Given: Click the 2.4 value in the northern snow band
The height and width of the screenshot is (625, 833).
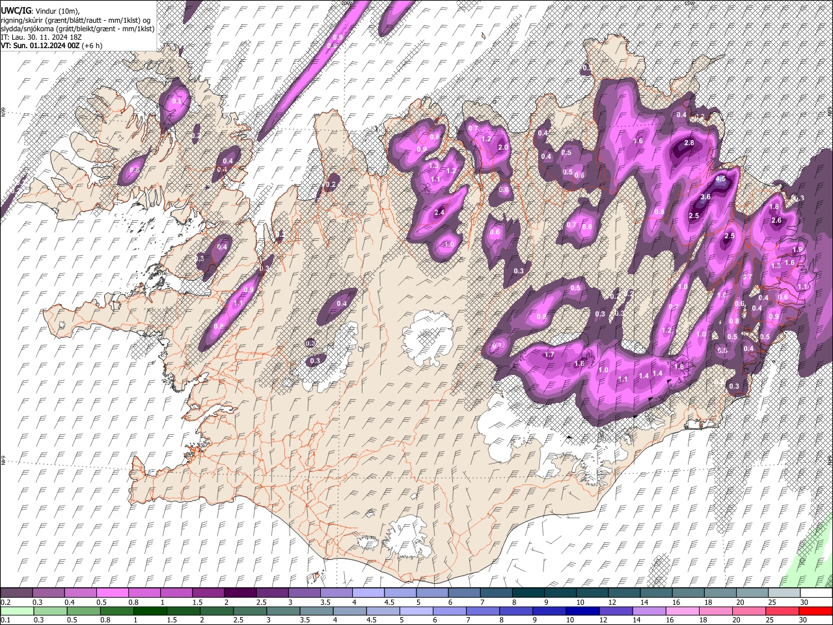Looking at the screenshot, I should (439, 212).
